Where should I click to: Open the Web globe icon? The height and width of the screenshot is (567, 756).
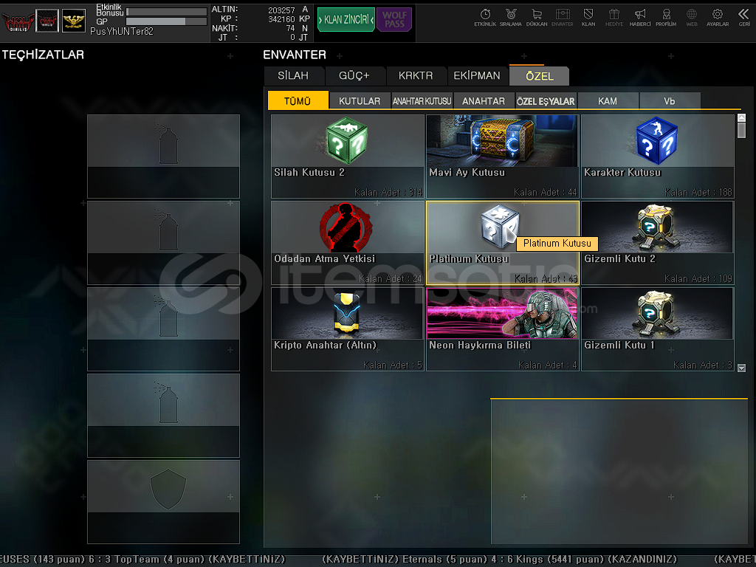point(692,18)
